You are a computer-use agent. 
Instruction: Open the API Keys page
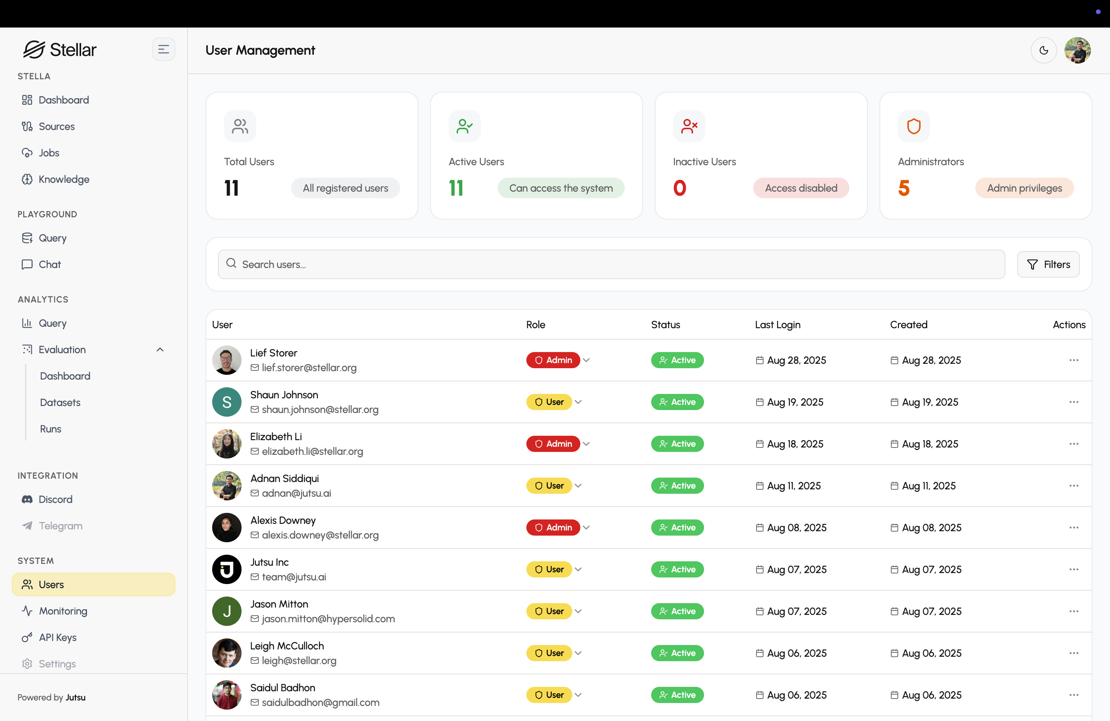tap(57, 638)
